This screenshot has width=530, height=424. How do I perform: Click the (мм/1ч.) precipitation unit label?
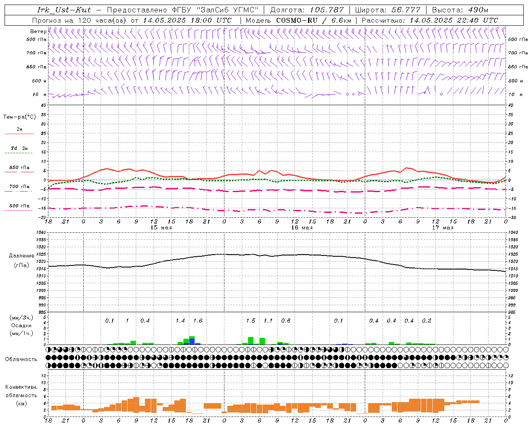click(x=21, y=333)
